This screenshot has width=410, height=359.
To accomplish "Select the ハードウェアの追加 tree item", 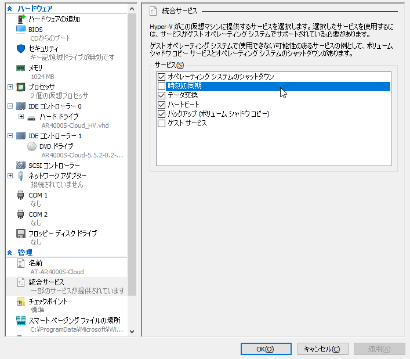I will coord(54,19).
